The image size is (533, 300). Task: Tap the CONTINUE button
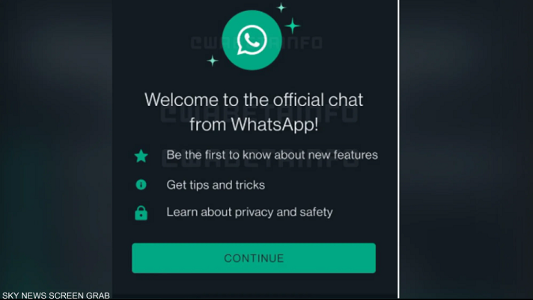254,258
